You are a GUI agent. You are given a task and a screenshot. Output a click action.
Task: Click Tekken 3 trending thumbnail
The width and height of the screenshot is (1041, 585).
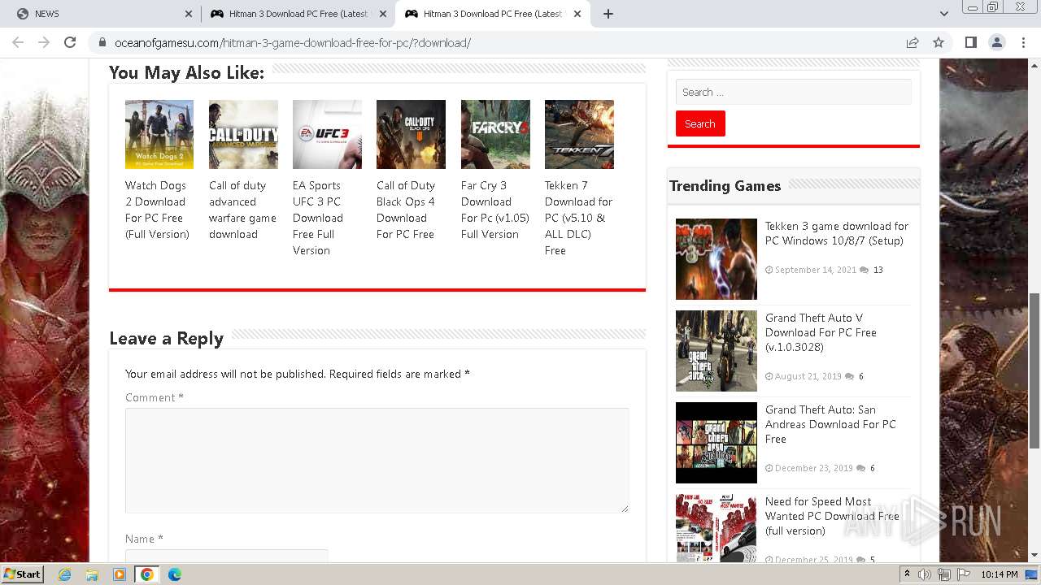(x=717, y=259)
